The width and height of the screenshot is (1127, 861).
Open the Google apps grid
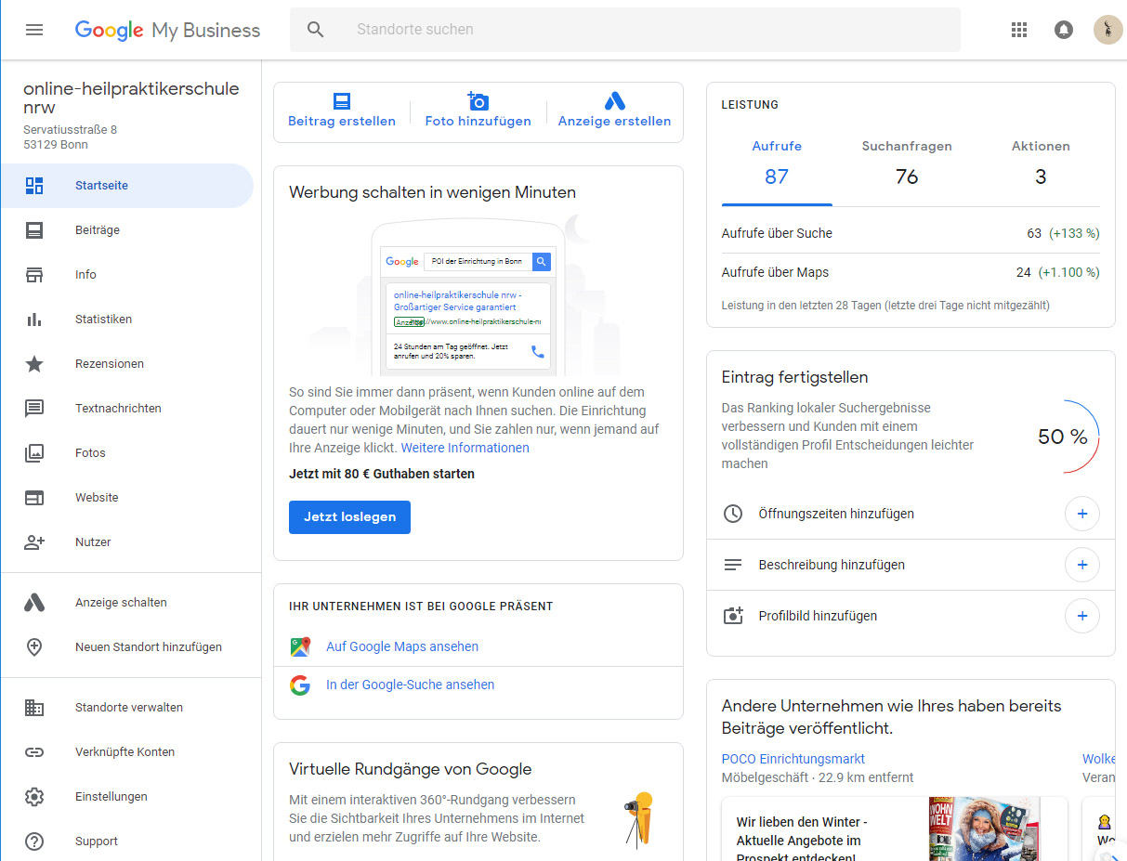coord(1019,30)
